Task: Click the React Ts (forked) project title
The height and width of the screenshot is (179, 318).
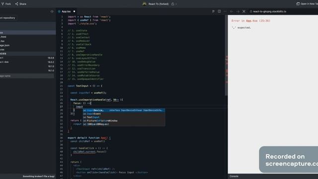Action: [159, 4]
